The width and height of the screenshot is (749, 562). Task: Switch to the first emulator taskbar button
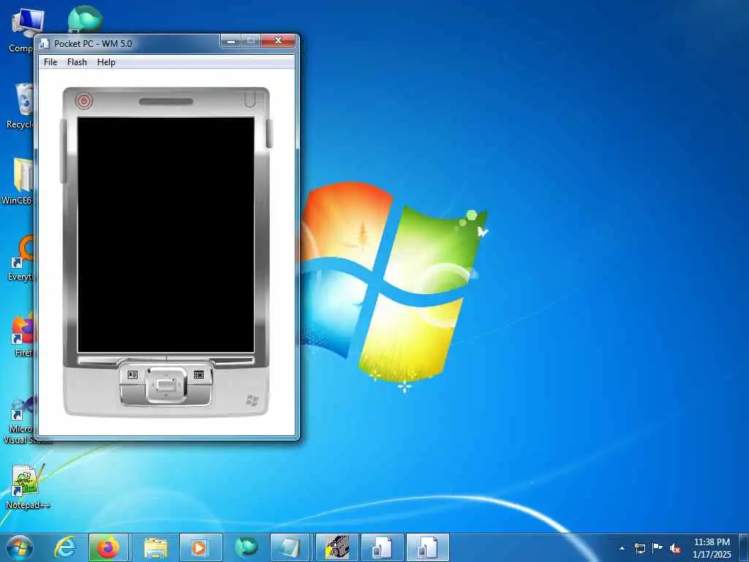click(382, 547)
